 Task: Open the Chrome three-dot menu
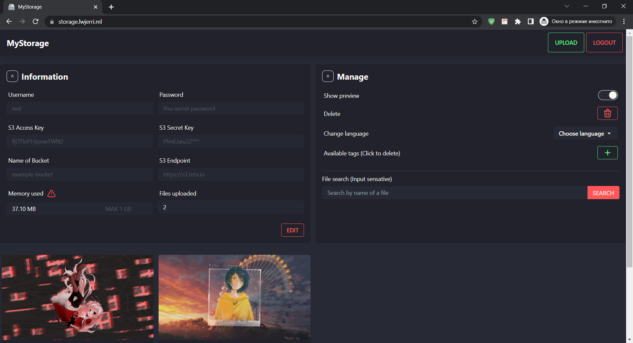click(x=624, y=21)
